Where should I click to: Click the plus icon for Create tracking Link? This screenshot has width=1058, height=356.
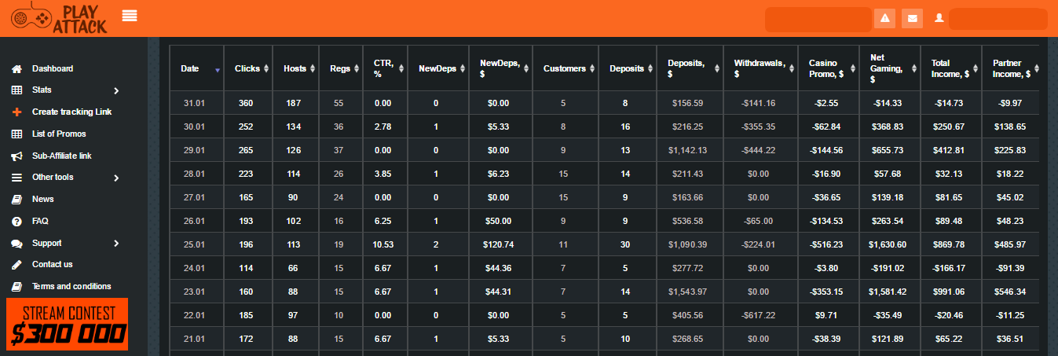click(x=16, y=112)
